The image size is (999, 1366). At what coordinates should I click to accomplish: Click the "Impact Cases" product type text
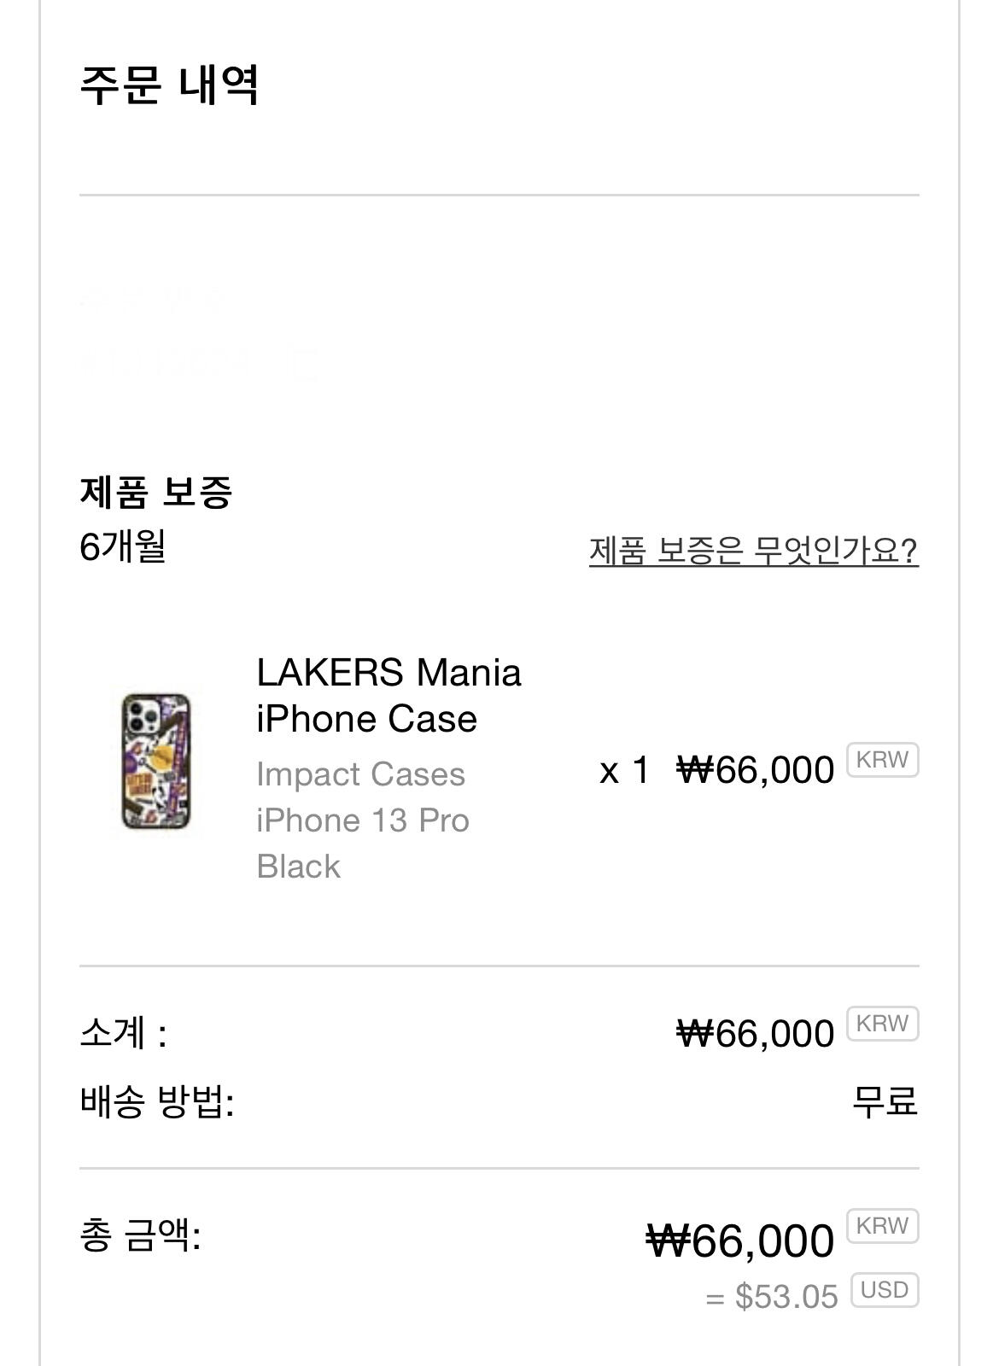[x=360, y=774]
